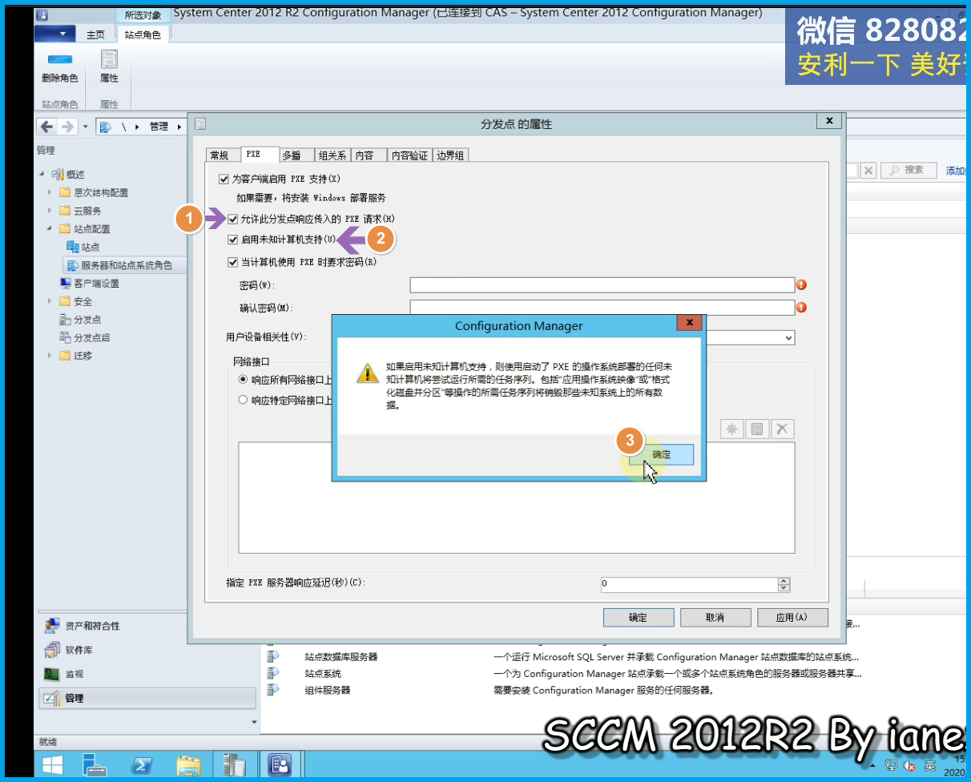Click the forward navigation arrow
The image size is (971, 782).
pyautogui.click(x=67, y=127)
